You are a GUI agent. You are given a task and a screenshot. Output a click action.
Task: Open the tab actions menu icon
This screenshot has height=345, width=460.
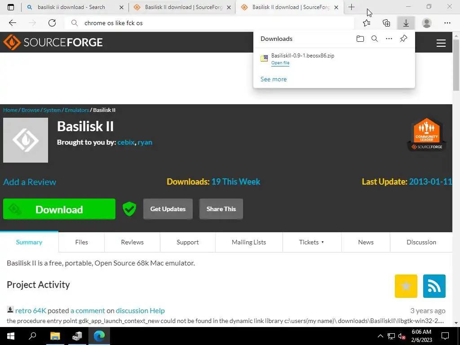point(11,7)
